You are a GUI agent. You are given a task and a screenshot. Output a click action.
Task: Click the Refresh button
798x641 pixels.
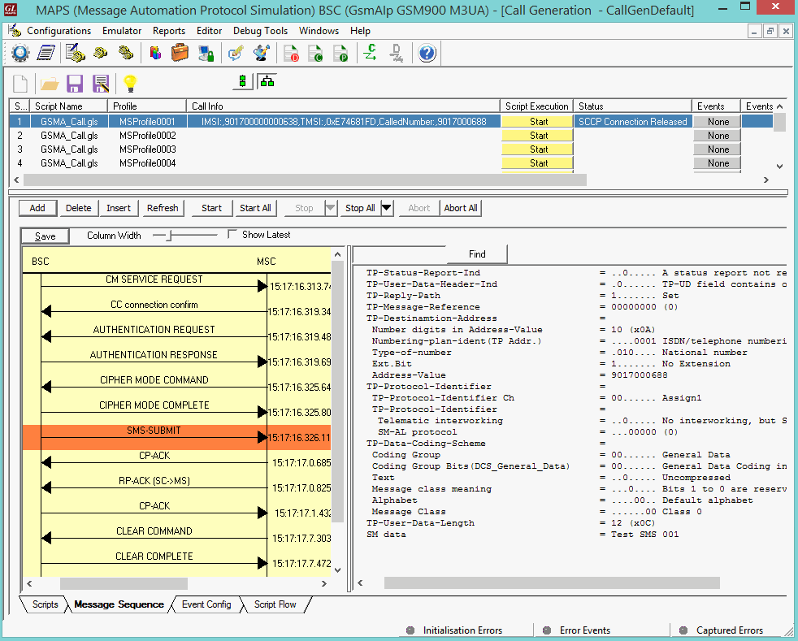point(163,207)
